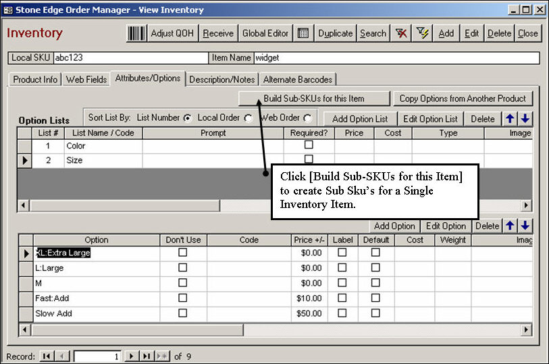Move option up using lower up arrow

pos(510,226)
